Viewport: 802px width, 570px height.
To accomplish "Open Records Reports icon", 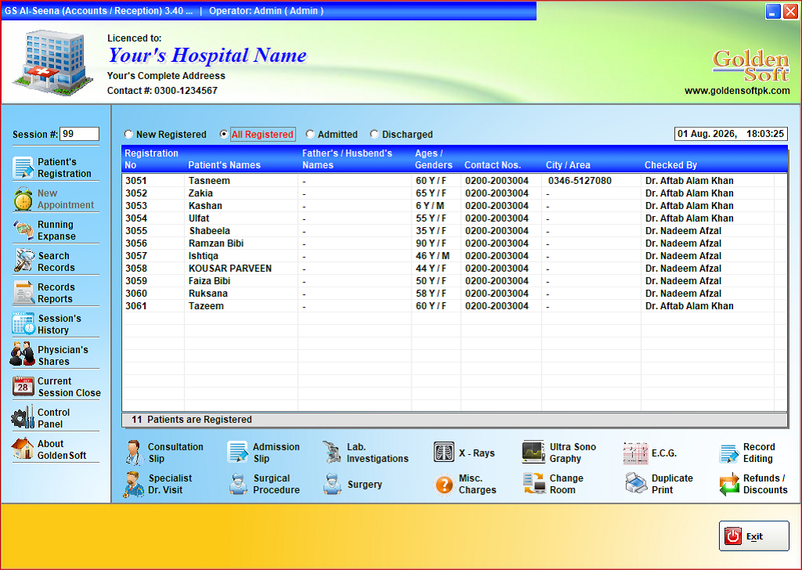I will [x=23, y=293].
